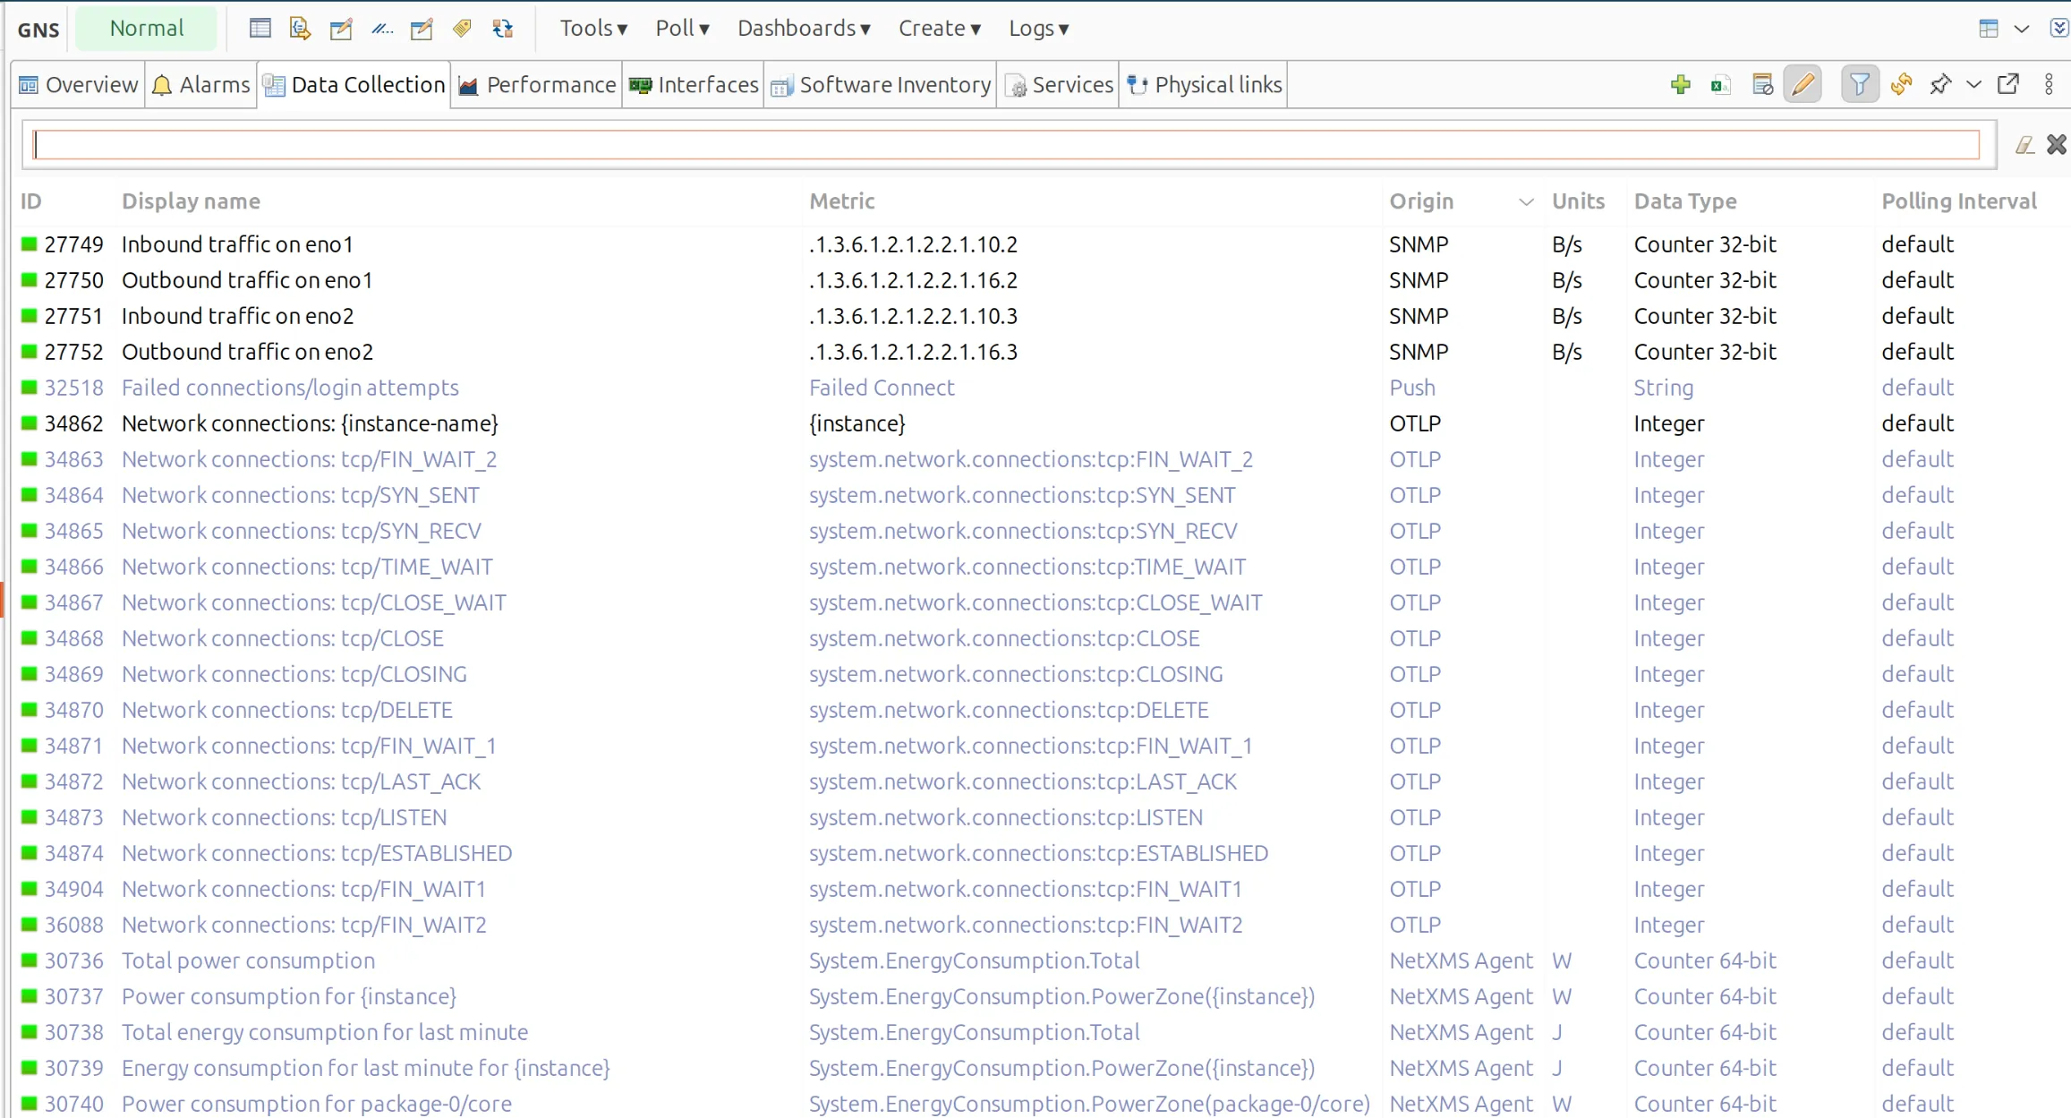The width and height of the screenshot is (2071, 1118).
Task: Open the Tools menu
Action: pos(593,29)
